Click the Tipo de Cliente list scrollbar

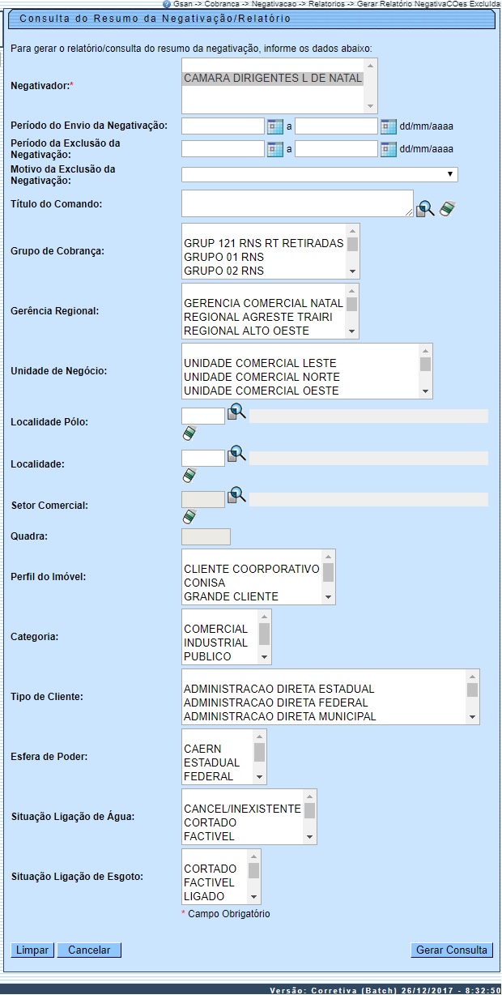click(472, 696)
